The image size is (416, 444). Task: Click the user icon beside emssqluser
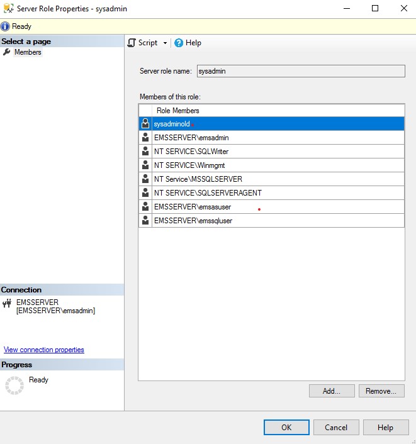(x=145, y=221)
